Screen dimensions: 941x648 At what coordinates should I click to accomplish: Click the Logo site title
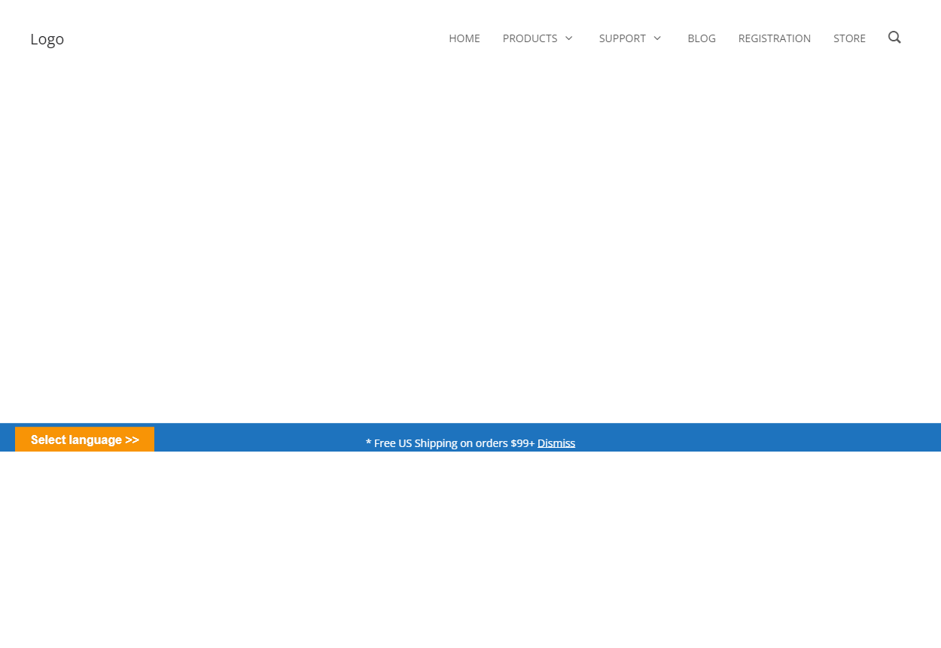[x=47, y=39]
